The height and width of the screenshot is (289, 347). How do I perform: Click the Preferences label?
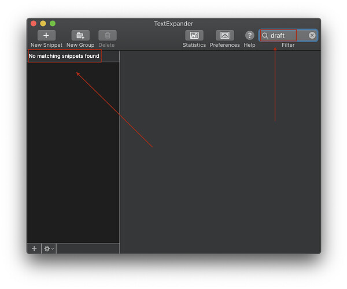pyautogui.click(x=224, y=45)
